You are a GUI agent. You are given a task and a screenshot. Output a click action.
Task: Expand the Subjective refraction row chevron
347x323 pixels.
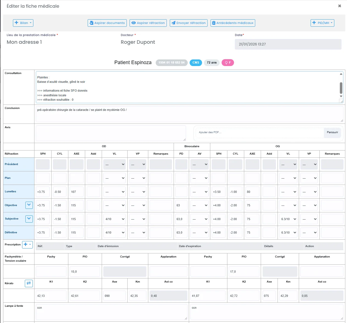(x=29, y=219)
